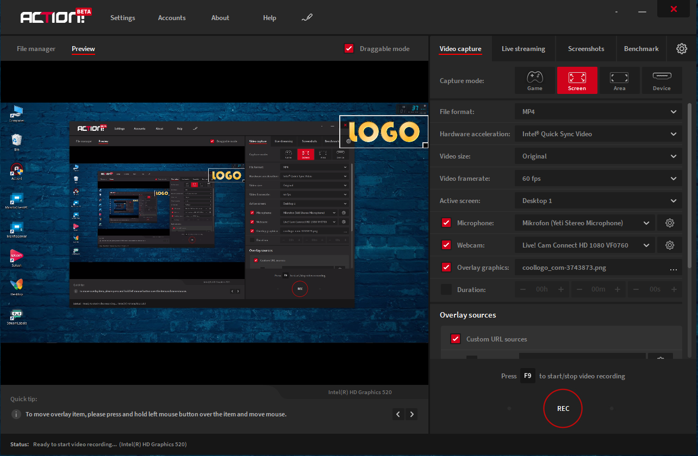
Task: Open the About menu
Action: click(x=220, y=17)
